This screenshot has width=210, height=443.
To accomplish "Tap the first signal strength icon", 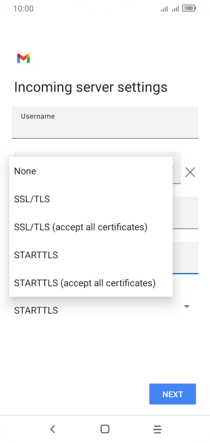I will (x=164, y=9).
